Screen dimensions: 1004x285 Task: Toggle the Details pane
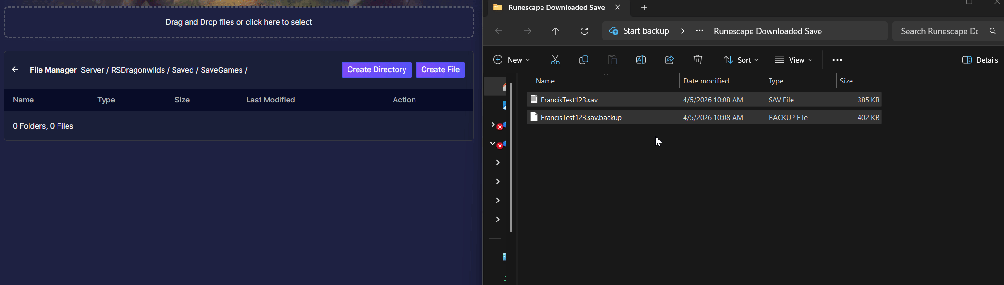coord(980,60)
